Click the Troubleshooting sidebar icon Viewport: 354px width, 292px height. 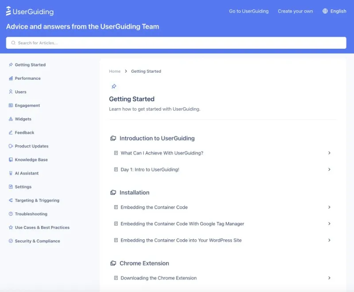click(11, 214)
